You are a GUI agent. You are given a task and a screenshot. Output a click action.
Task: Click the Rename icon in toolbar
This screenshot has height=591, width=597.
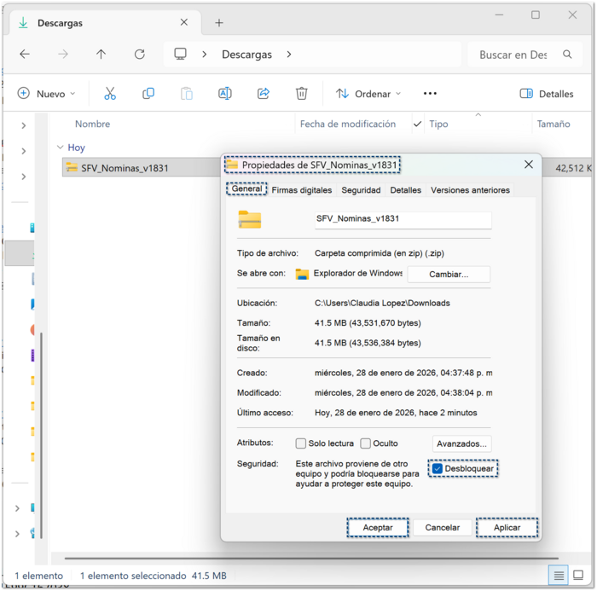[x=225, y=94]
